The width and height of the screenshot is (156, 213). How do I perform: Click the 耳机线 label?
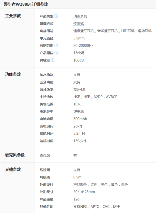[x=45, y=177]
